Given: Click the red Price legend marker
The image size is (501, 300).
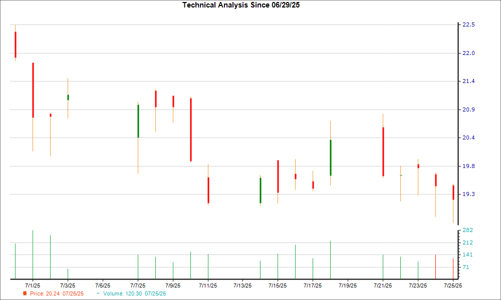Looking at the screenshot, I should pyautogui.click(x=25, y=293).
